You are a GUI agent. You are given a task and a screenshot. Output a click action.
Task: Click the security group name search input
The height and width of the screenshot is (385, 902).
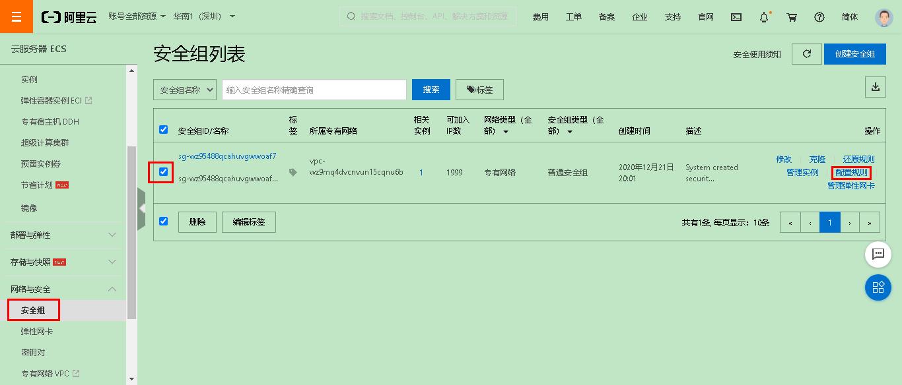[x=314, y=89]
